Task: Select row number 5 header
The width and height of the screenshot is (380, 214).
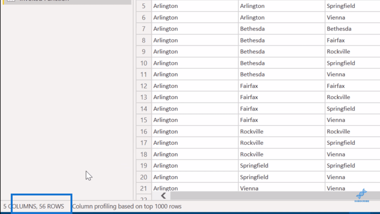Action: (x=144, y=6)
